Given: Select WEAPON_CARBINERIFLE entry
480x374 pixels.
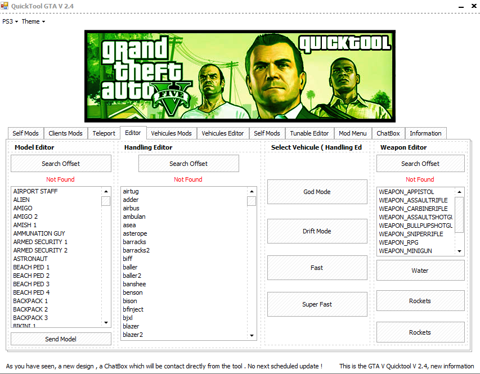Looking at the screenshot, I should (x=416, y=209).
